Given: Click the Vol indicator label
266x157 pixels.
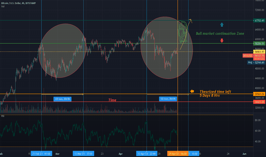Looking at the screenshot, I should [3, 7].
